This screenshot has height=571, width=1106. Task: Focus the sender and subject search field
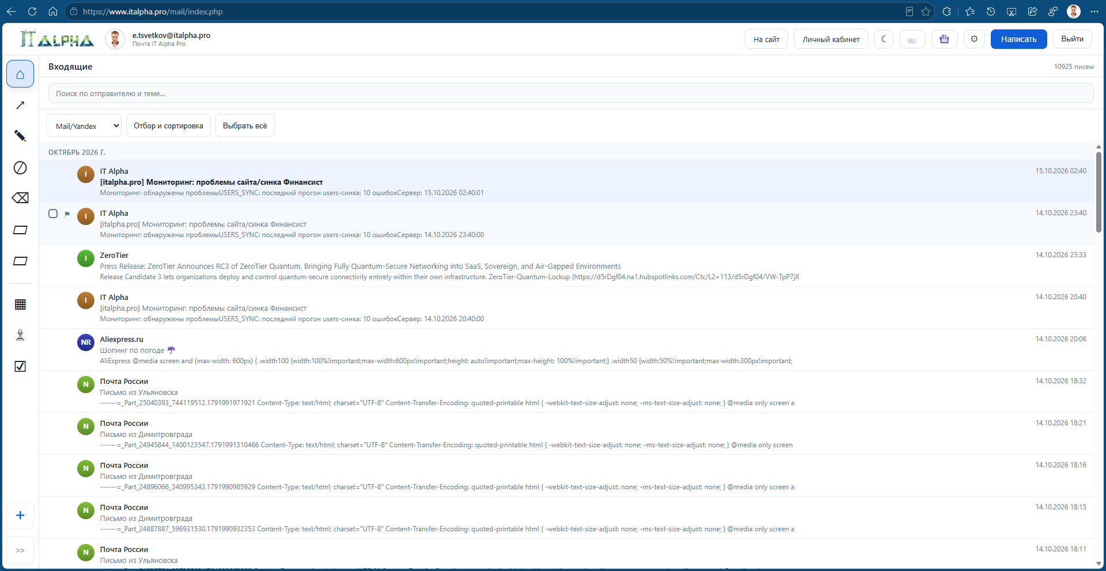click(x=571, y=93)
